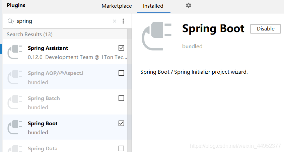The height and width of the screenshot is (152, 284).
Task: Select Spring Batch in results
Action: pos(65,102)
